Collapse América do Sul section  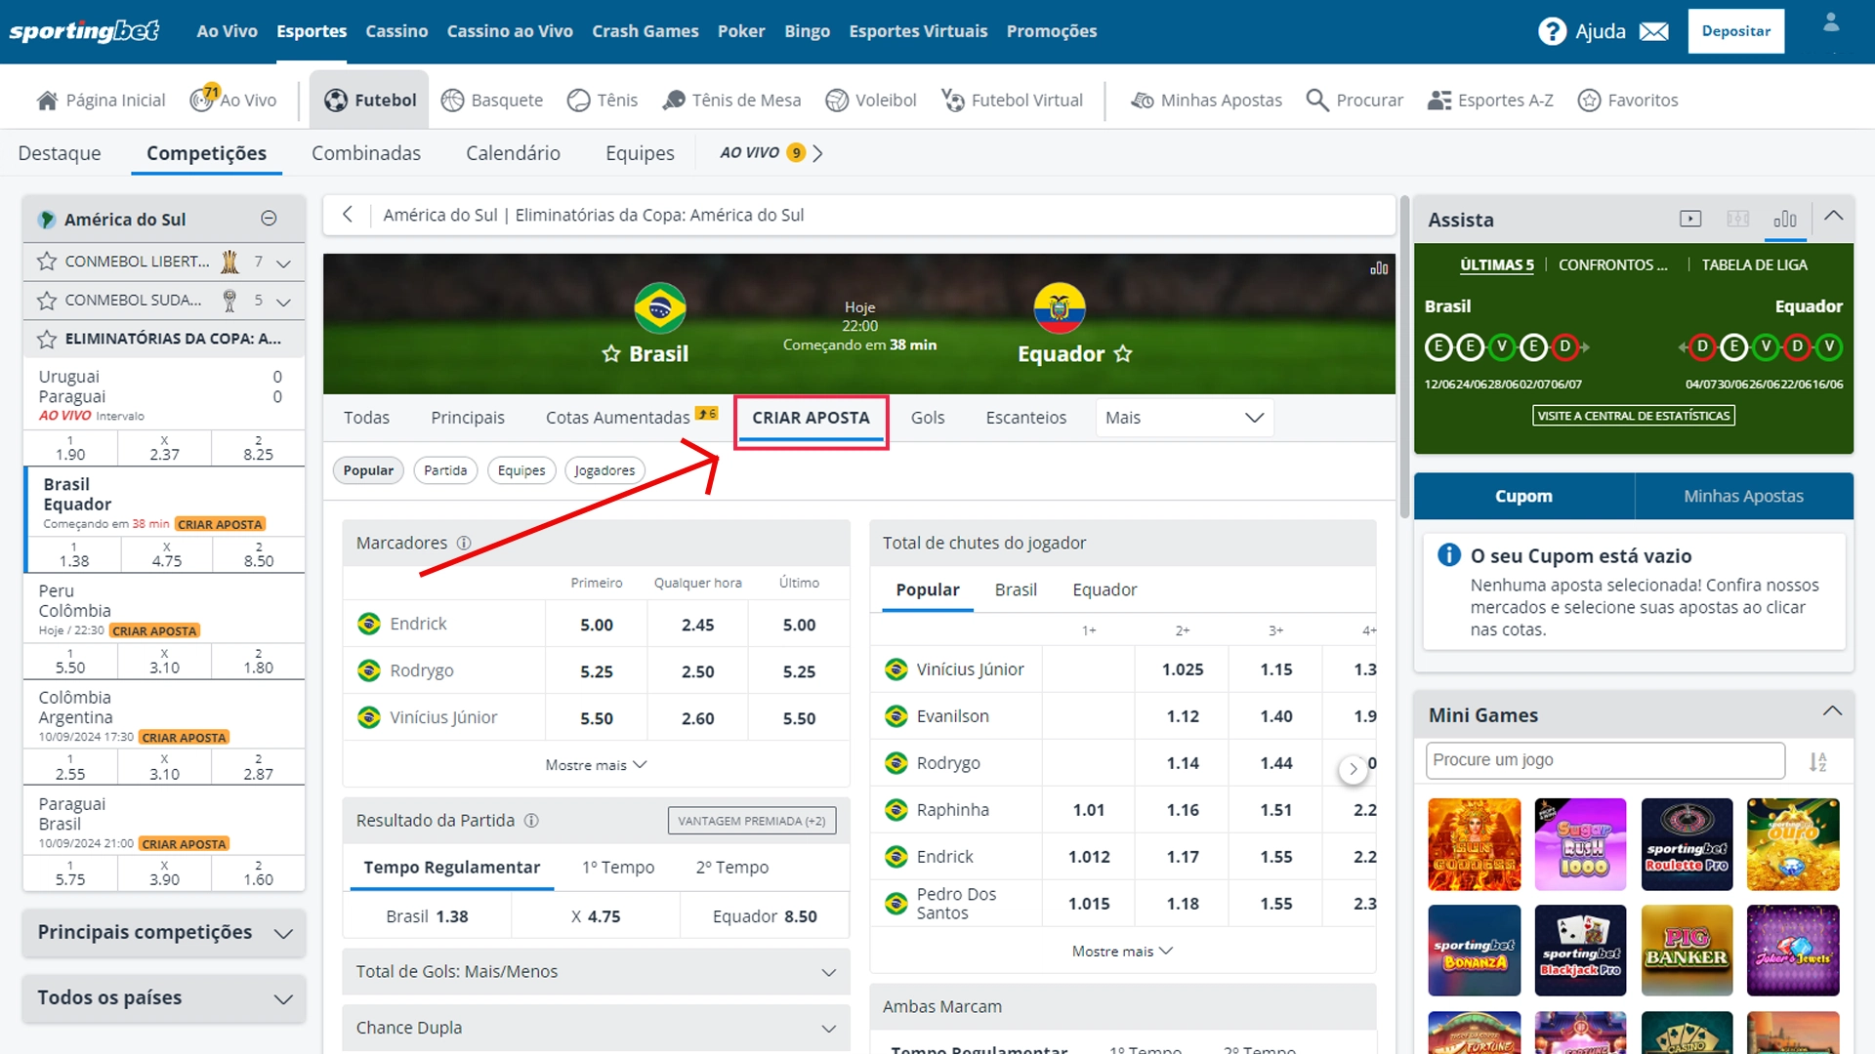point(270,219)
